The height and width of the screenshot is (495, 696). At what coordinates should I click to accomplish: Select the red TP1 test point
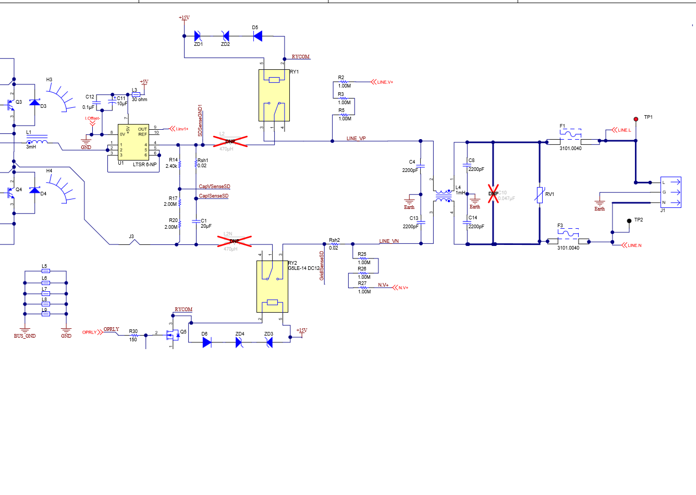coord(636,119)
